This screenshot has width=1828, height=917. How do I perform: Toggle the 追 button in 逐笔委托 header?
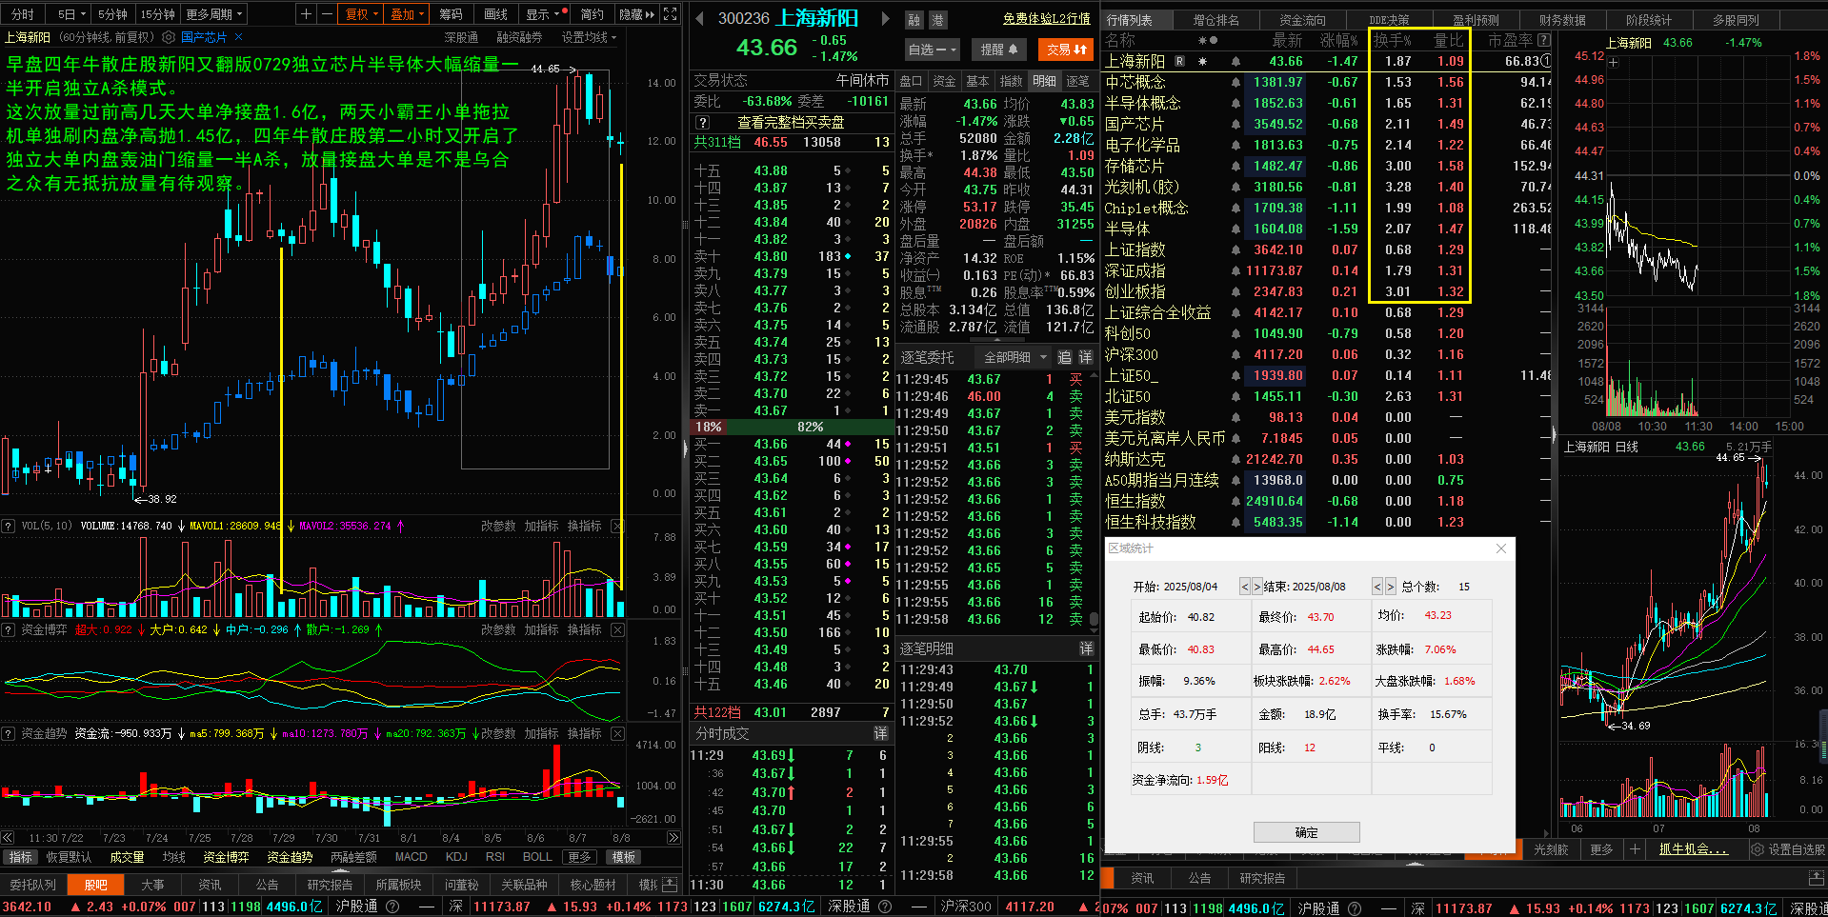point(1064,357)
